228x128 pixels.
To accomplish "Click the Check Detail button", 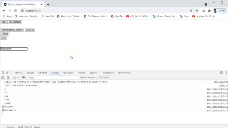I will tap(15, 22).
